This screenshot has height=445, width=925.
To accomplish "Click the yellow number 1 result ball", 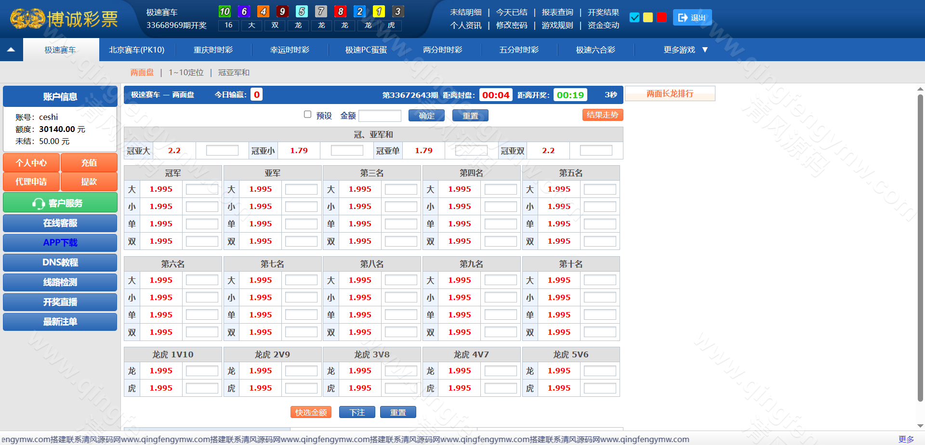I will point(379,12).
